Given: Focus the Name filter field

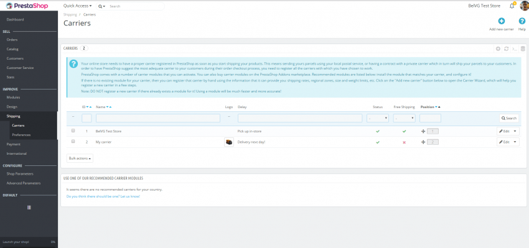Looking at the screenshot, I should tap(158, 118).
